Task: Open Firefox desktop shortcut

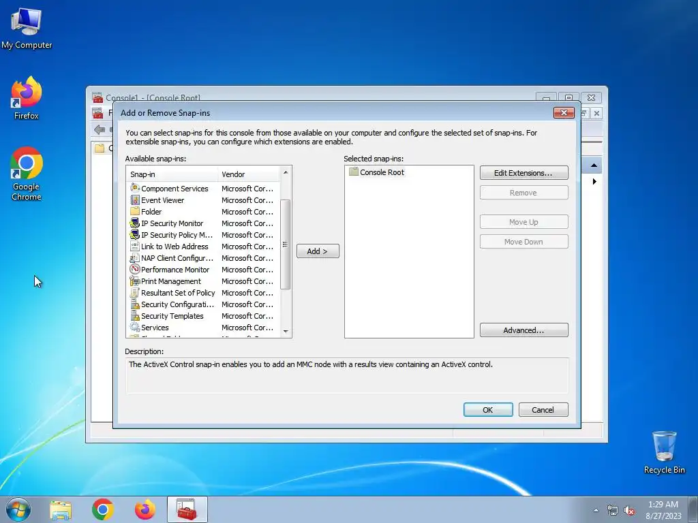Action: (27, 98)
